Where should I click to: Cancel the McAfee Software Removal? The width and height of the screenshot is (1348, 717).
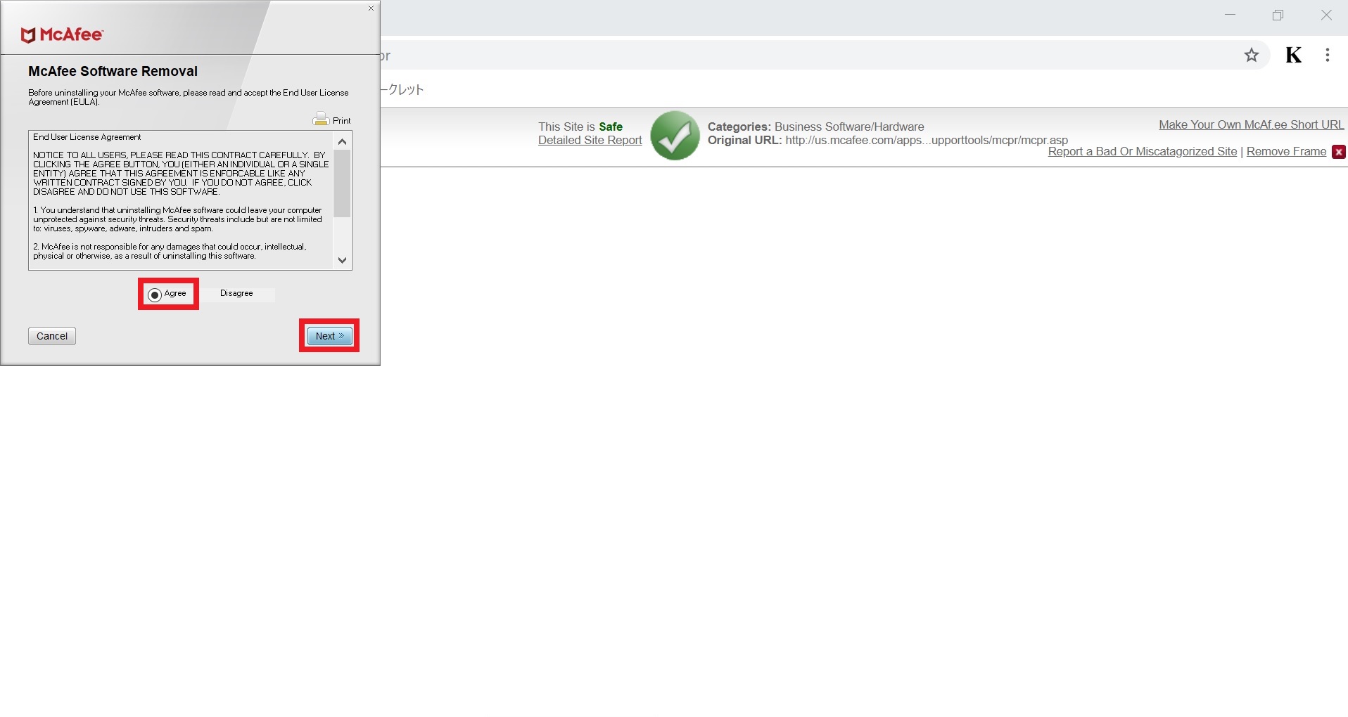(x=52, y=336)
